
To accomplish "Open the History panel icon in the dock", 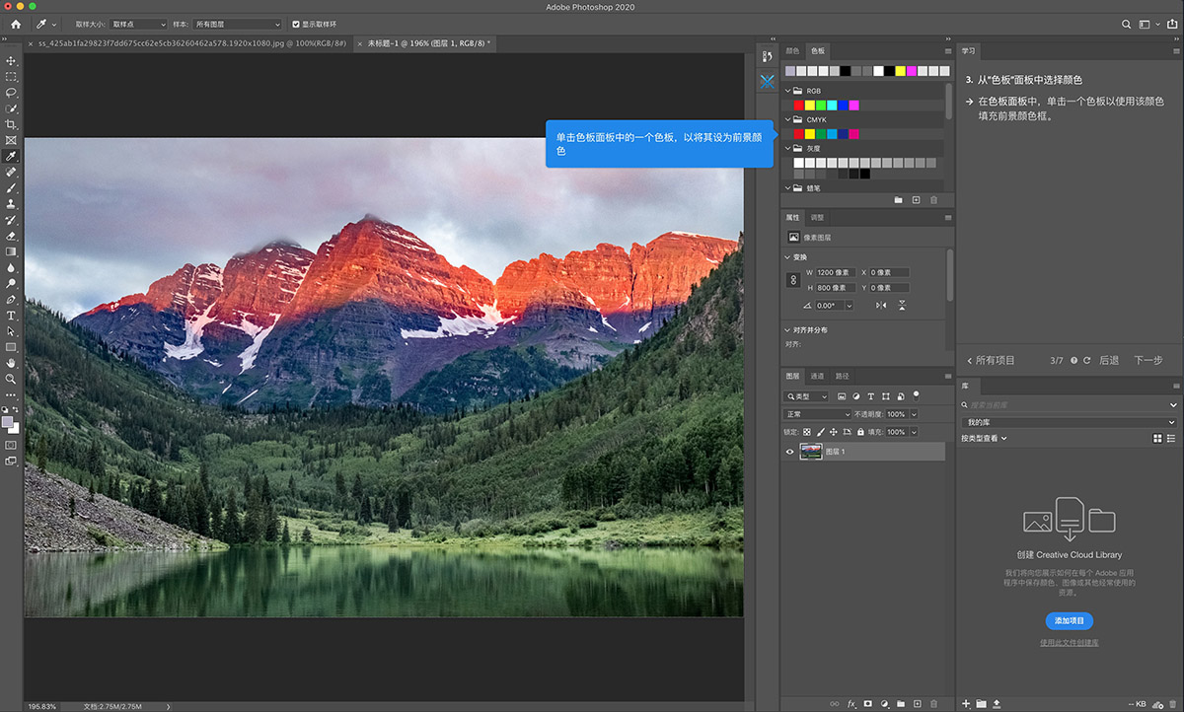I will click(768, 57).
